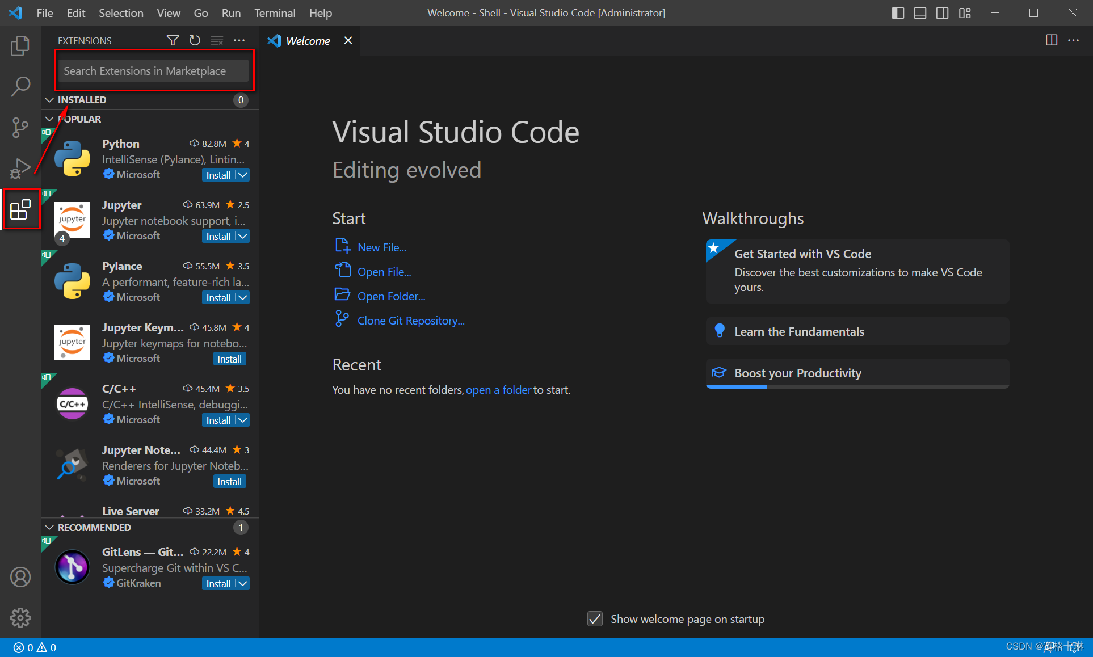Click Search Extensions in Marketplace field
The width and height of the screenshot is (1093, 657).
point(153,71)
